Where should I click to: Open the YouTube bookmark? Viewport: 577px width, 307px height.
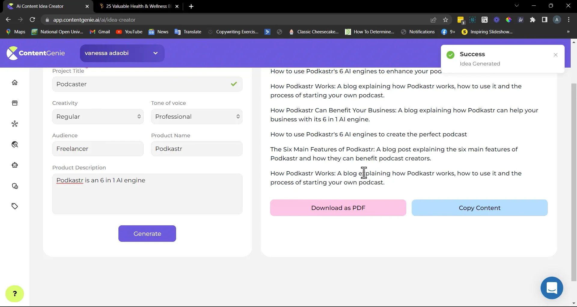point(129,32)
